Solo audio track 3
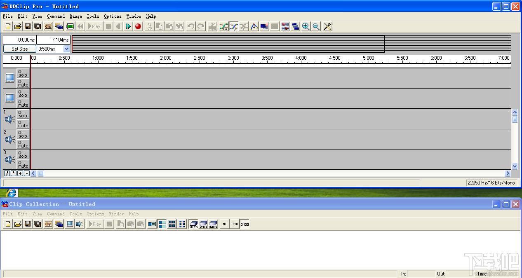The height and width of the screenshot is (278, 522). [23, 154]
